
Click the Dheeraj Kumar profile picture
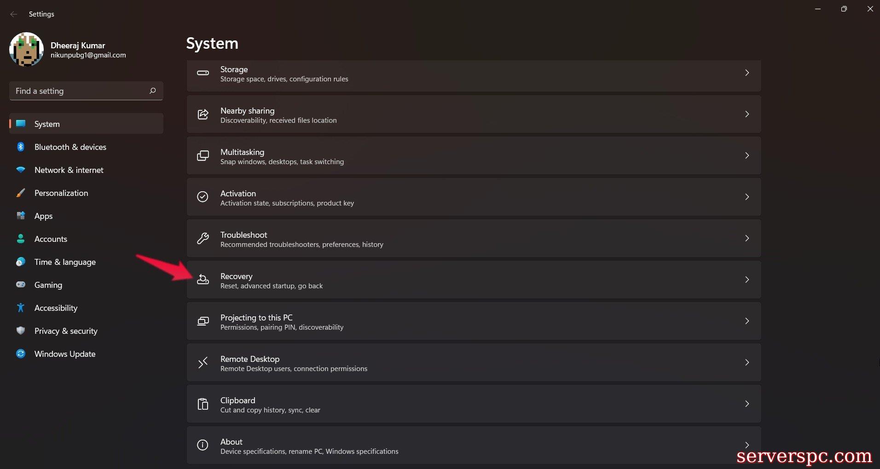(26, 50)
